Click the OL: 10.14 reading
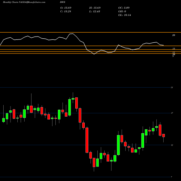Image resolution: width=181 pixels, height=181 pixels. [x=125, y=15]
